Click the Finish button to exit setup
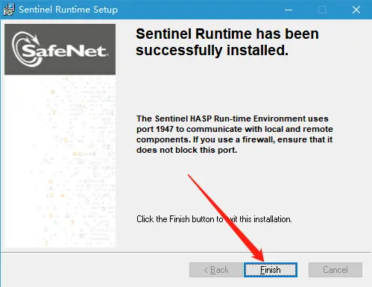This screenshot has height=287, width=372. pos(271,270)
